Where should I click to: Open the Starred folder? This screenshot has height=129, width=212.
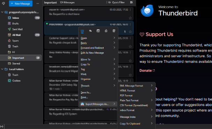pyautogui.click(x=21, y=63)
